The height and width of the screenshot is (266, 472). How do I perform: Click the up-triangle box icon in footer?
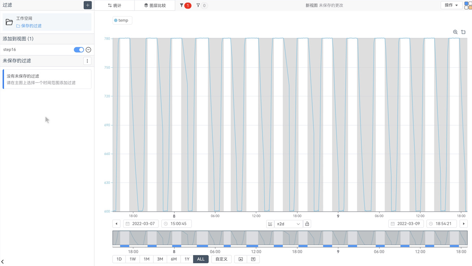(x=241, y=259)
